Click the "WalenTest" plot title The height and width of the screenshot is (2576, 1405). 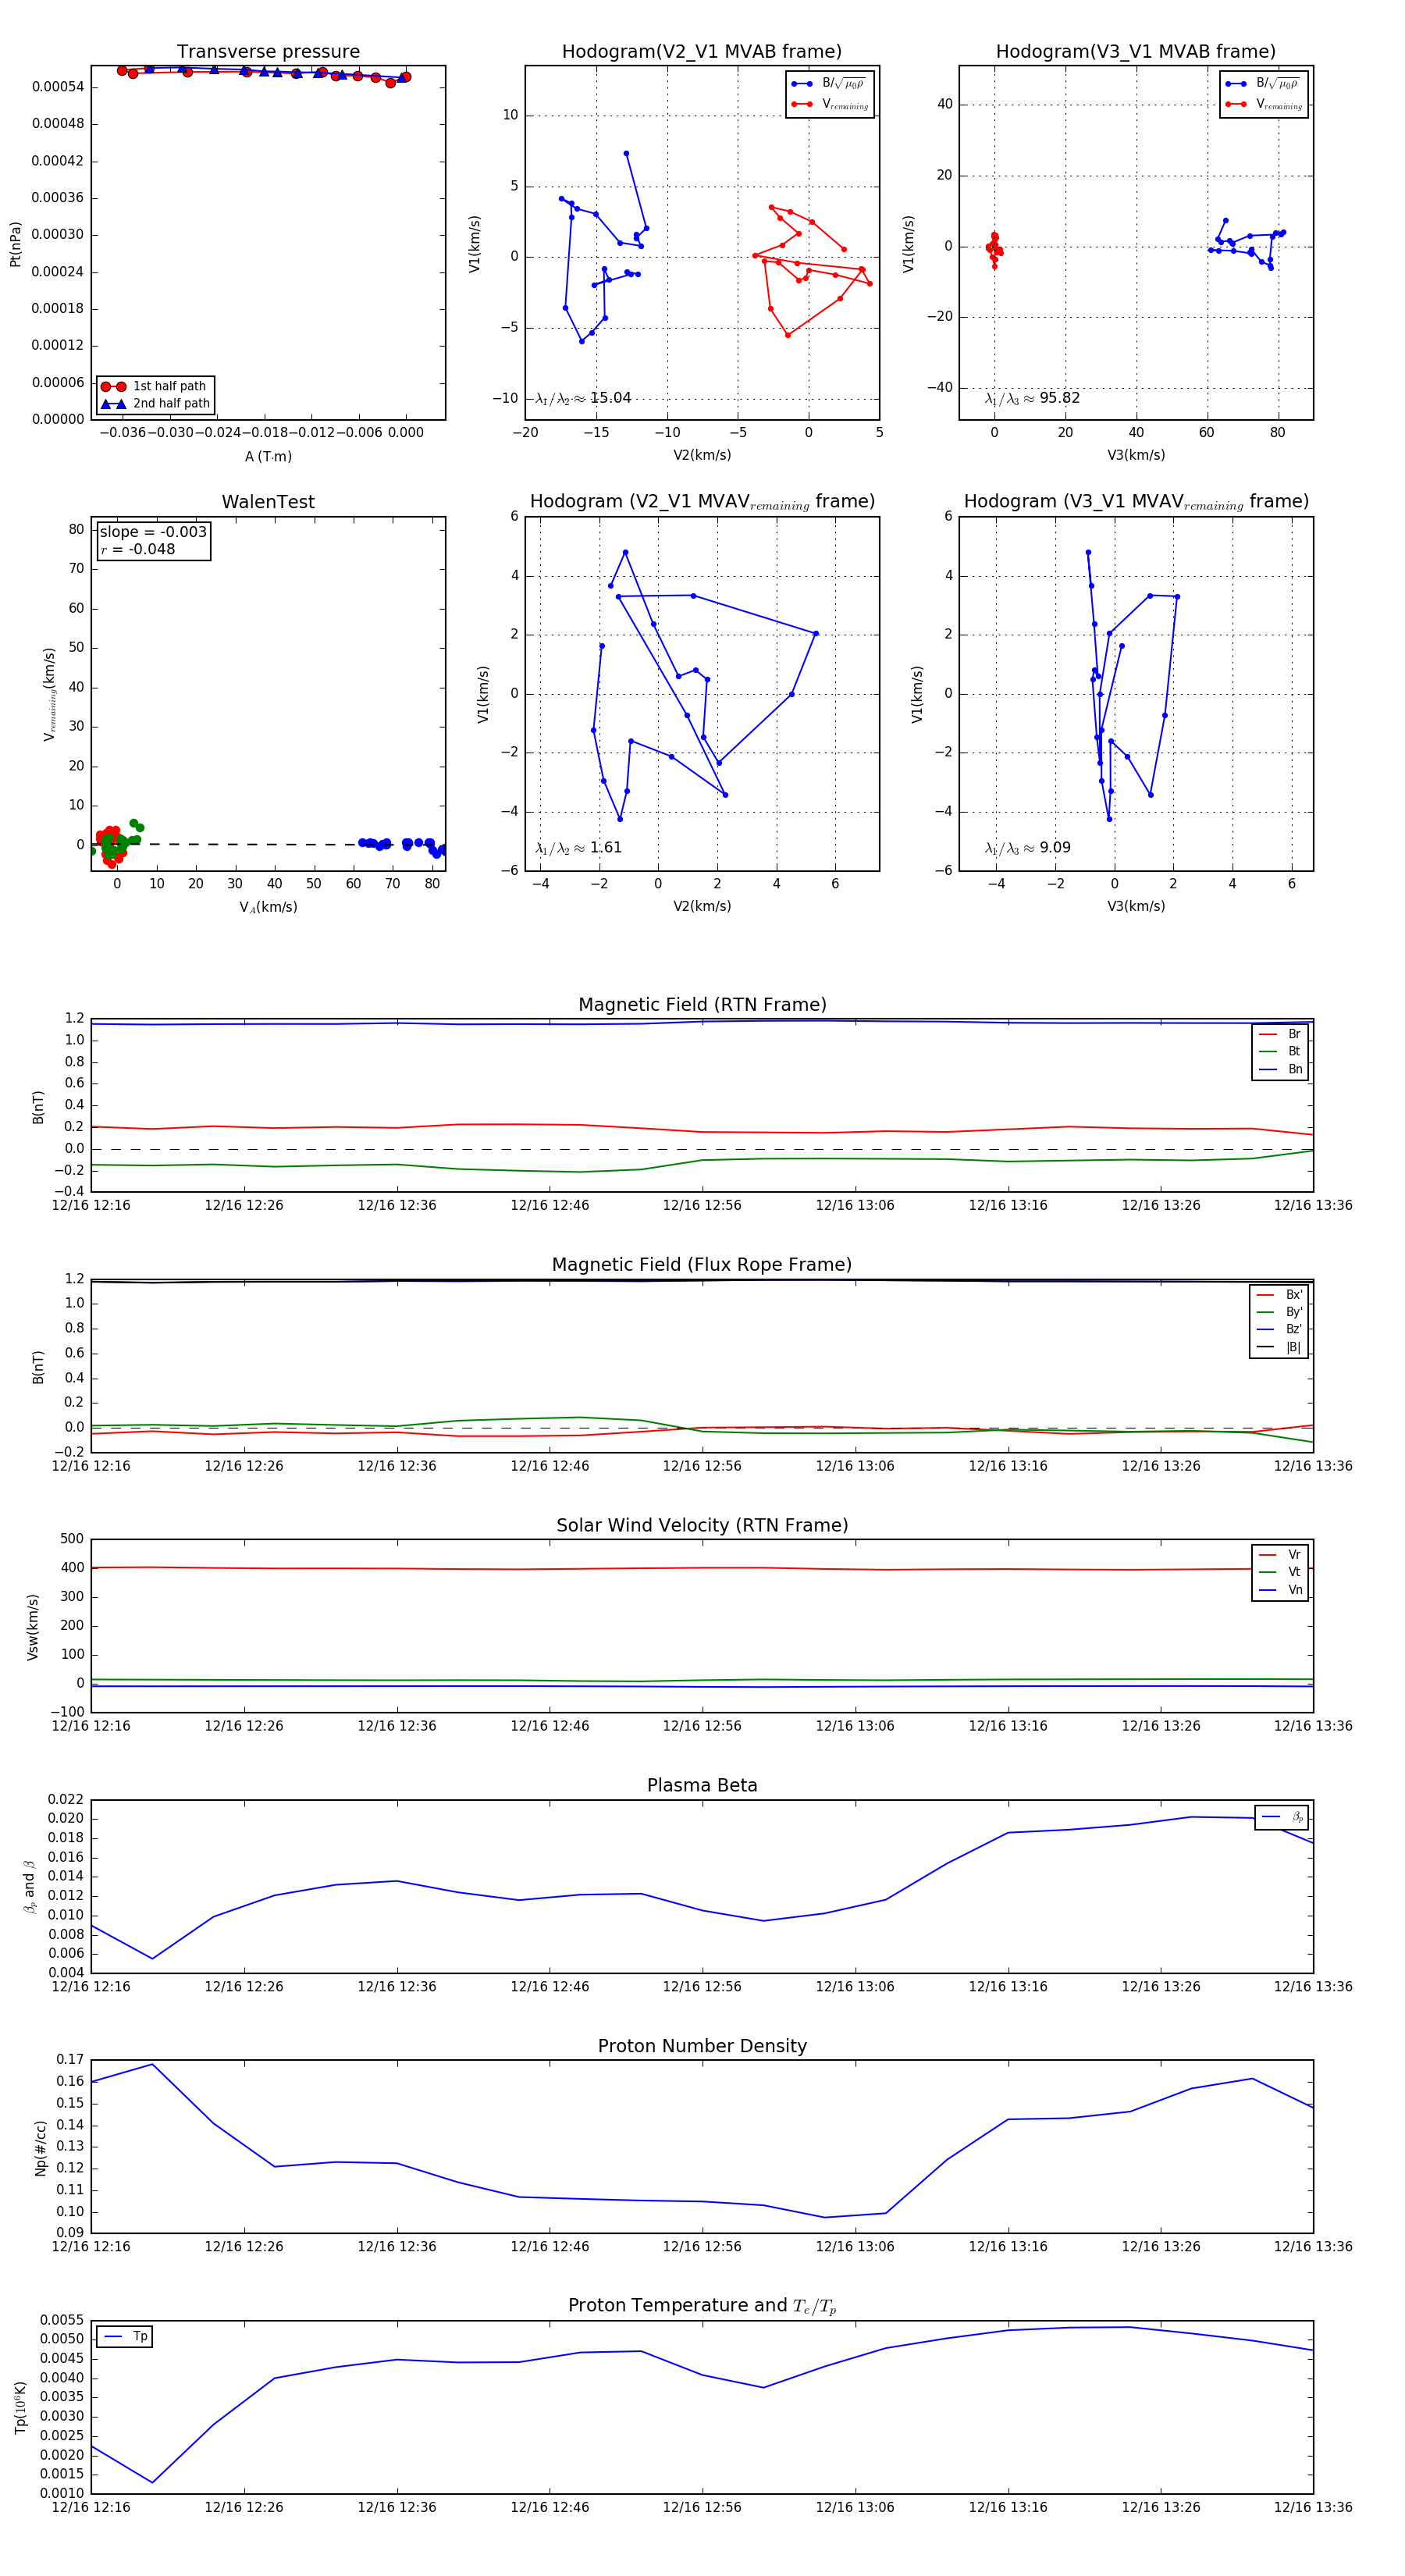tap(268, 502)
